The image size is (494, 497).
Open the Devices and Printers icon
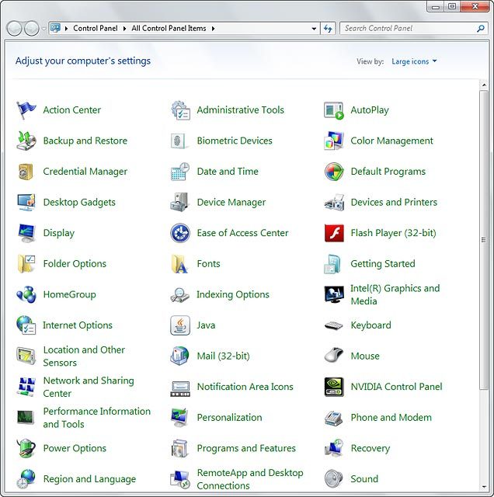pos(334,202)
